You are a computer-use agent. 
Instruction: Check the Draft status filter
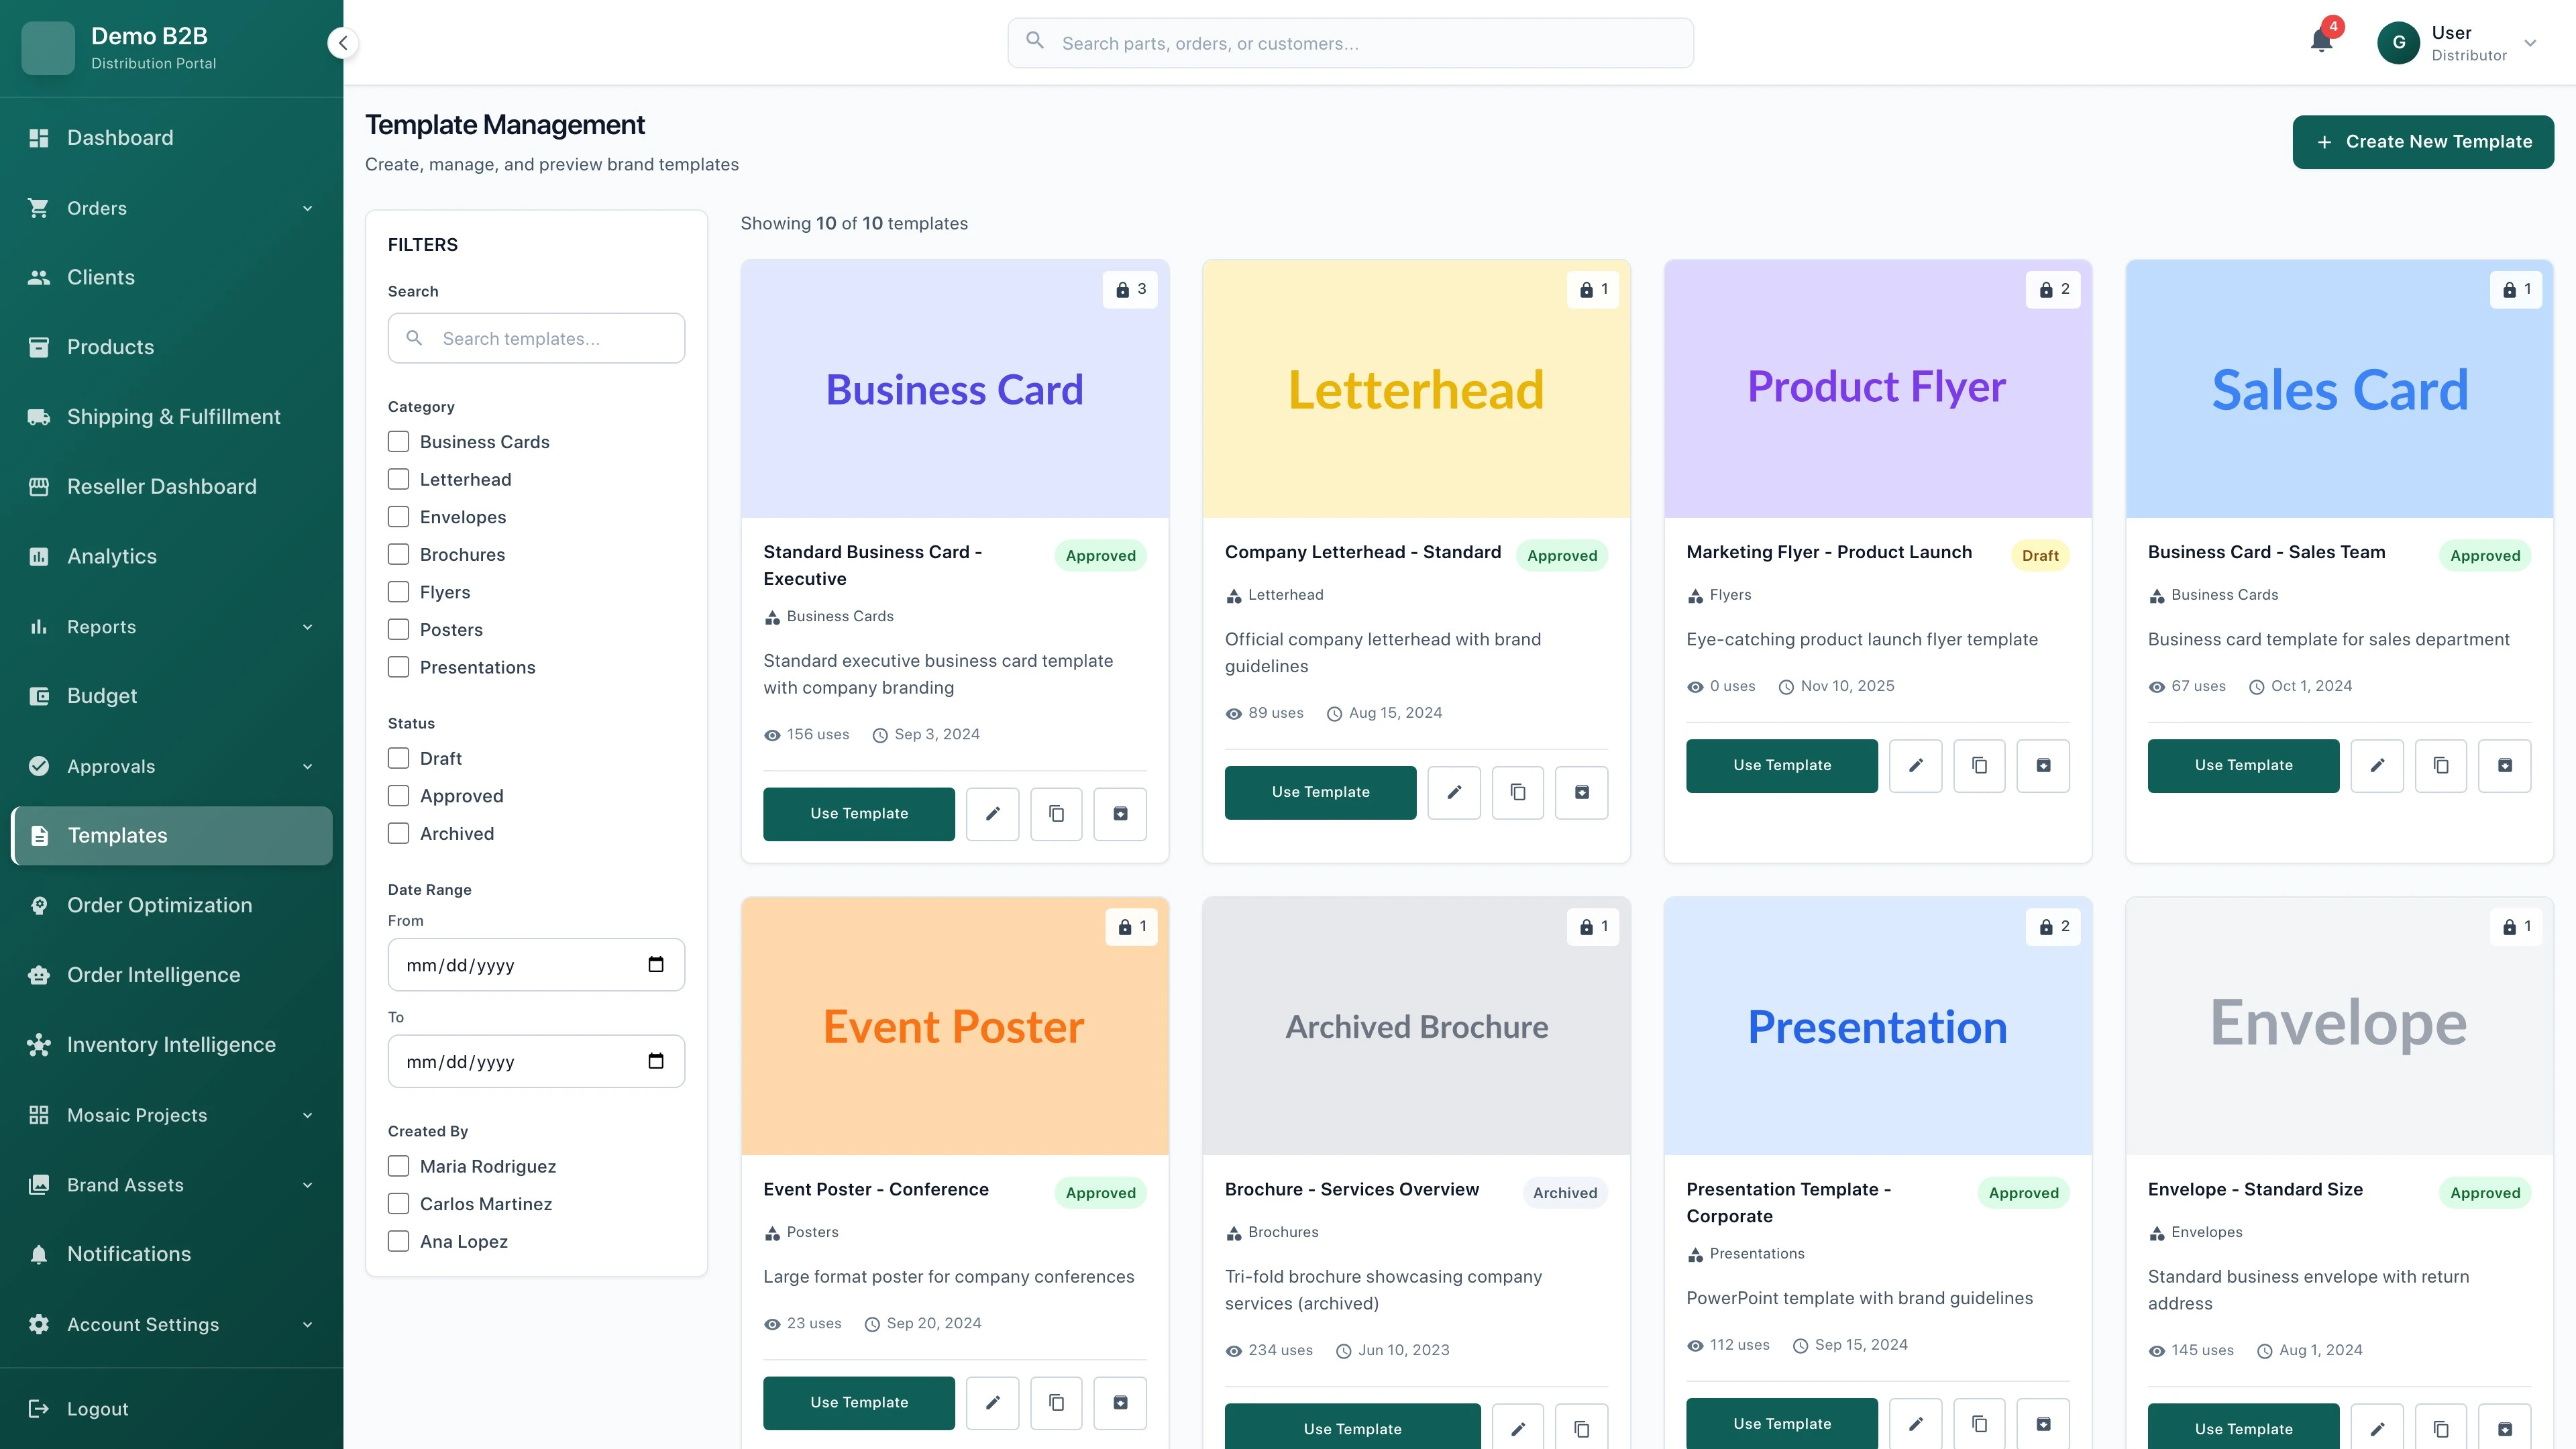(399, 758)
